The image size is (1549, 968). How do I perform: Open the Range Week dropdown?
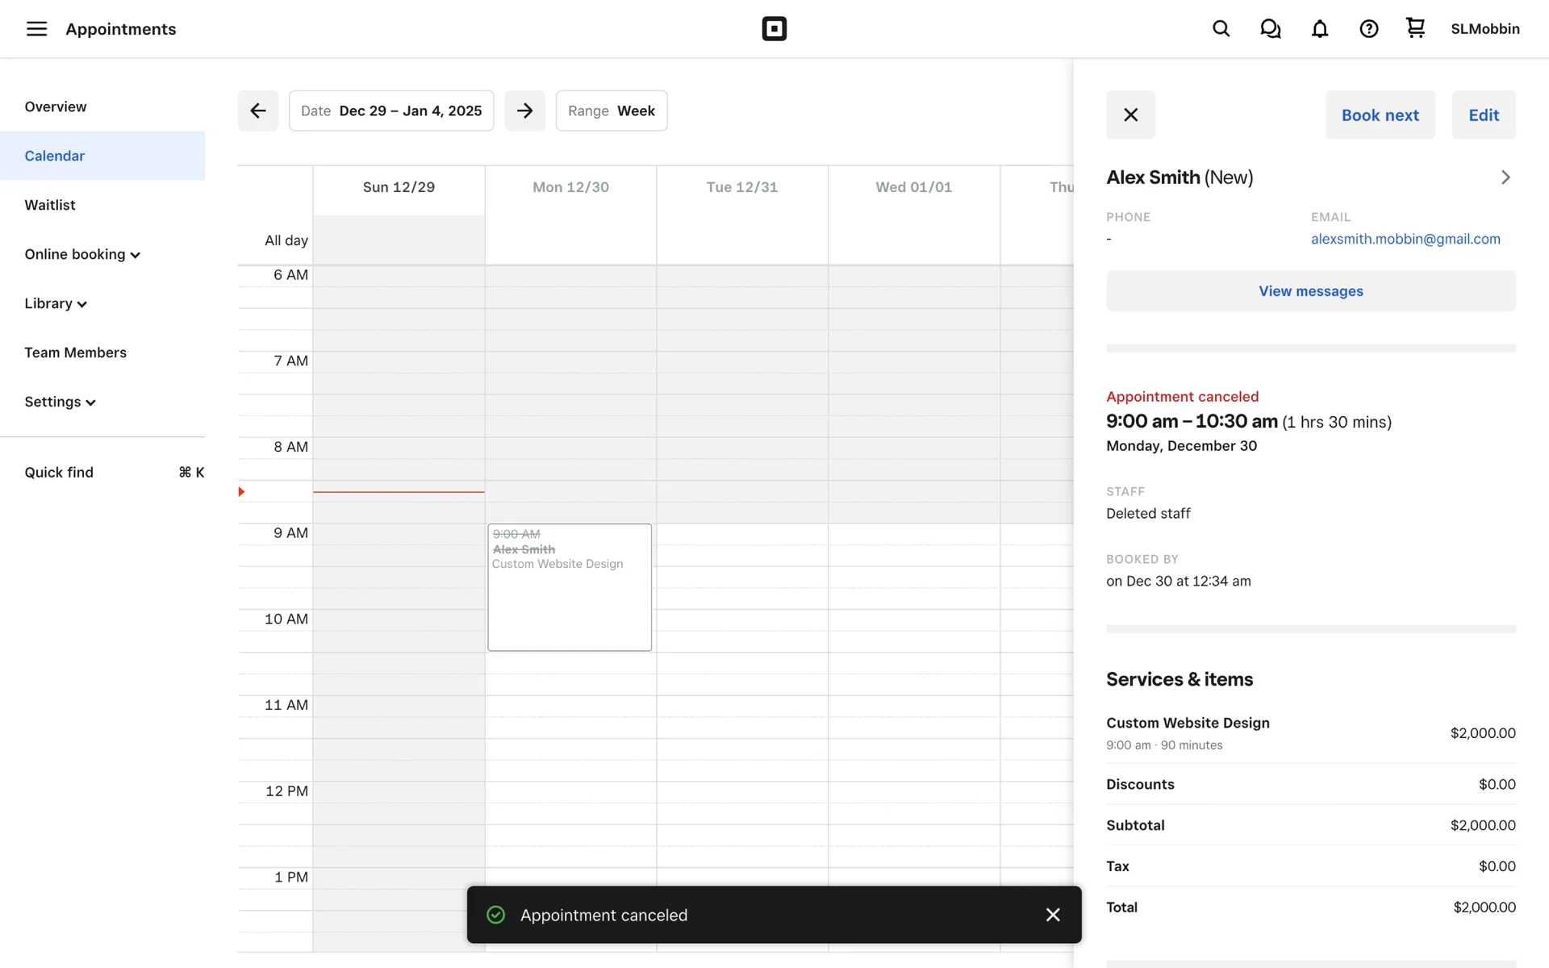pyautogui.click(x=611, y=111)
